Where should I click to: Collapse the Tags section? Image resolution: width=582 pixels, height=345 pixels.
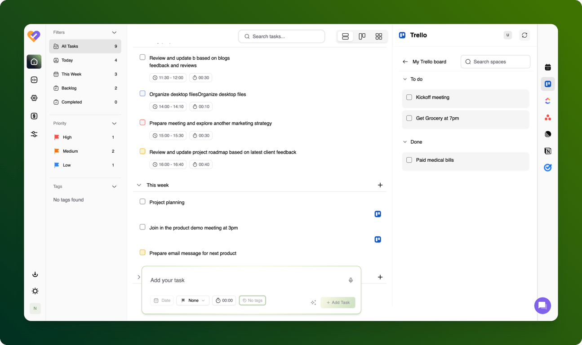click(x=114, y=186)
